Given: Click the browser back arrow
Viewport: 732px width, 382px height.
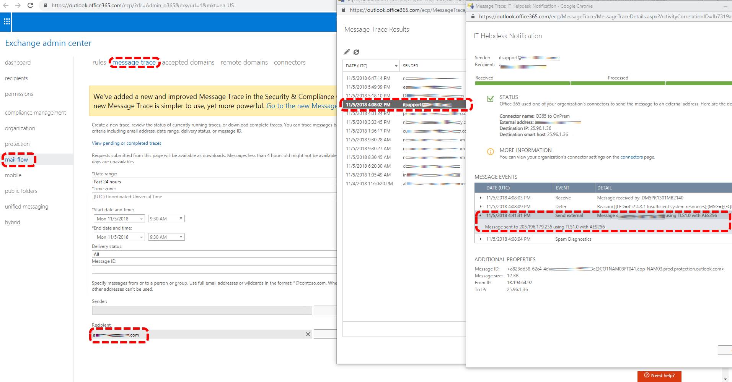Looking at the screenshot, I should [6, 5].
